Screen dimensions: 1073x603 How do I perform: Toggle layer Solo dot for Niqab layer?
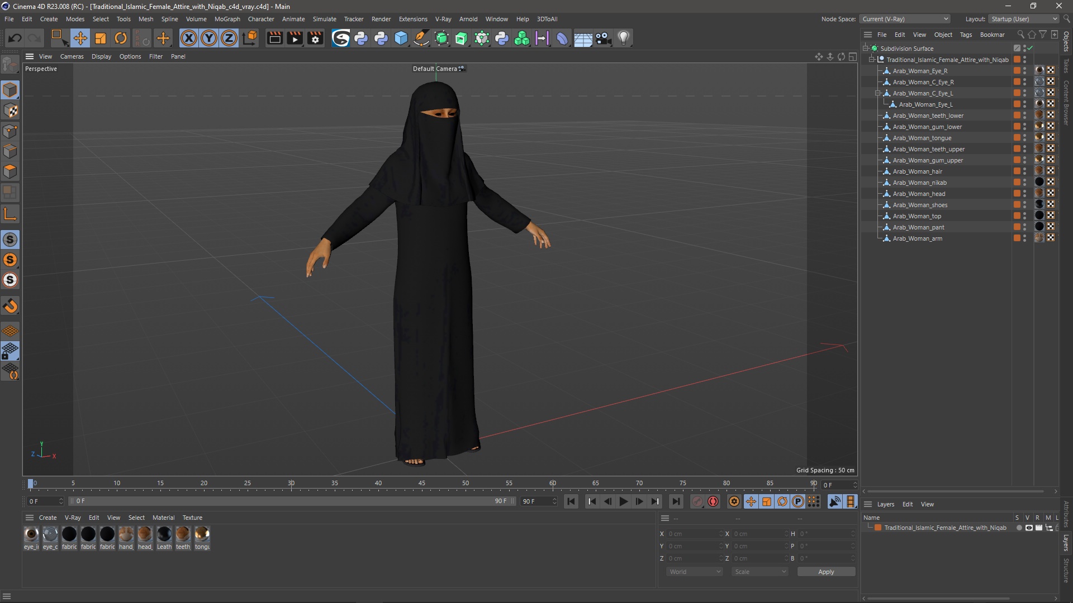pos(1019,528)
